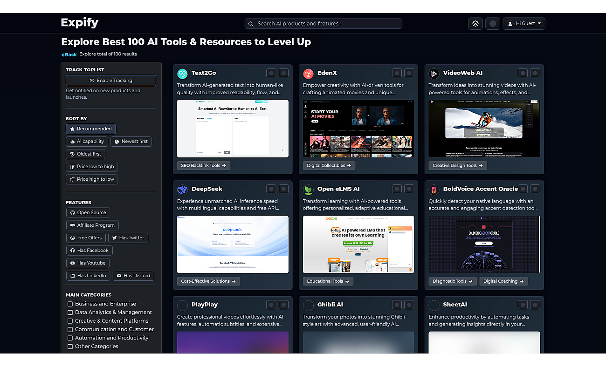This screenshot has width=606, height=367.
Task: Filter tools that have Discord
Action: tap(133, 276)
